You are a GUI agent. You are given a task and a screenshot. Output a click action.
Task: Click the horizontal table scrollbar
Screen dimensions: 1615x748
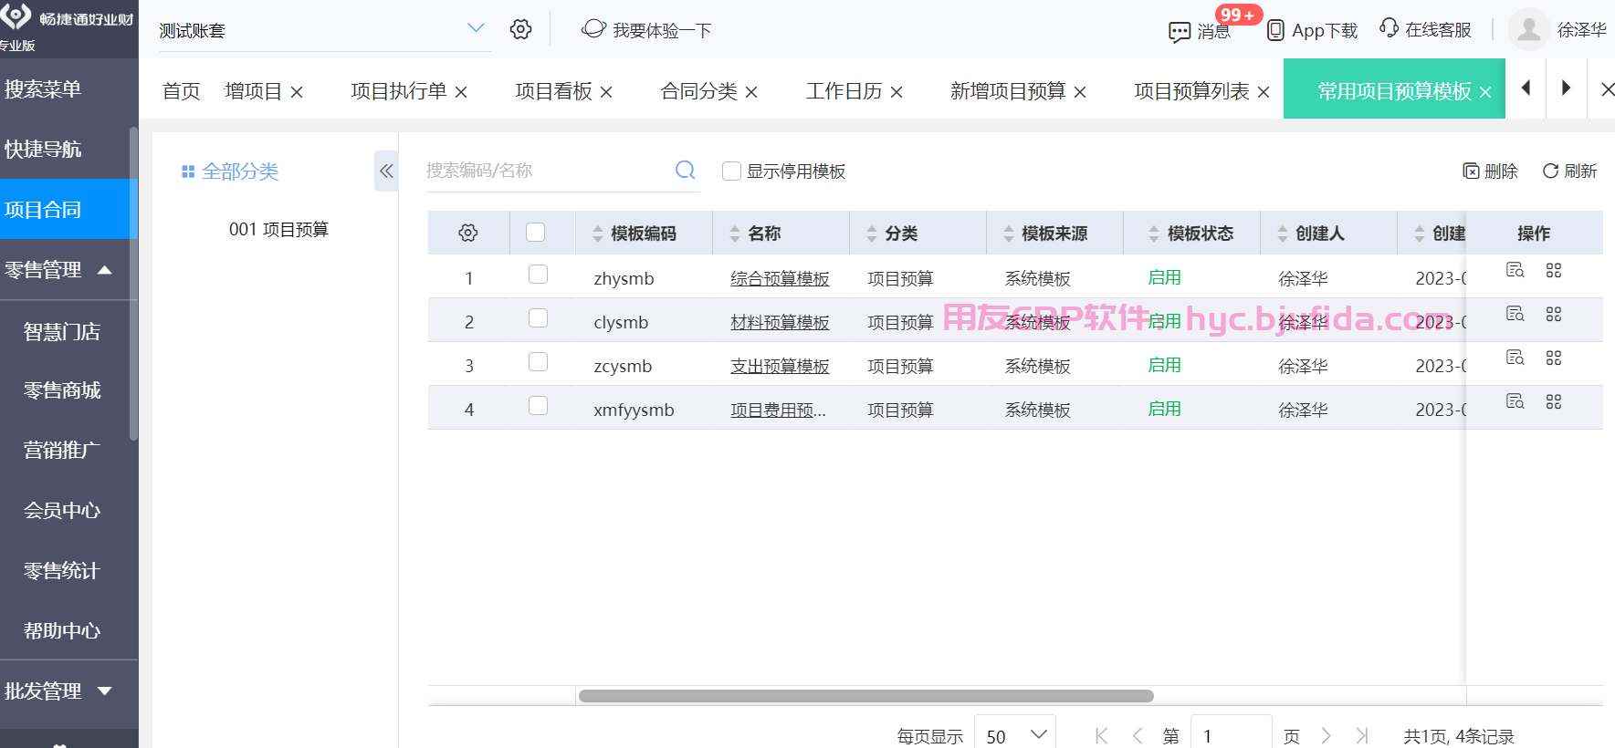coord(865,696)
